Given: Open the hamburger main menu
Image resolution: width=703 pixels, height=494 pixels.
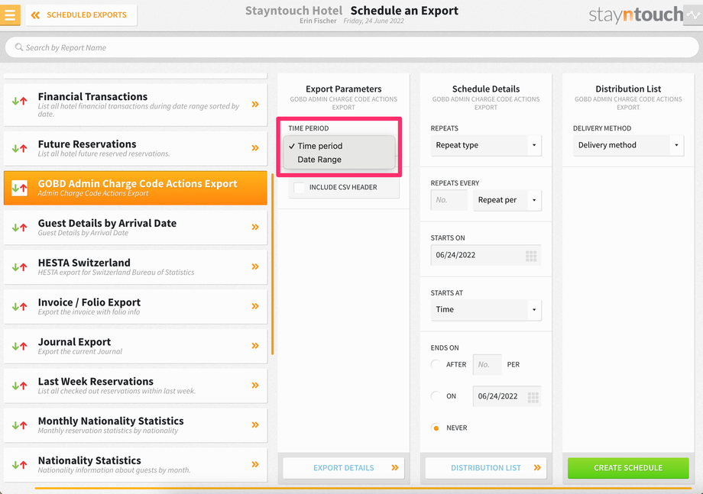Looking at the screenshot, I should pos(10,15).
